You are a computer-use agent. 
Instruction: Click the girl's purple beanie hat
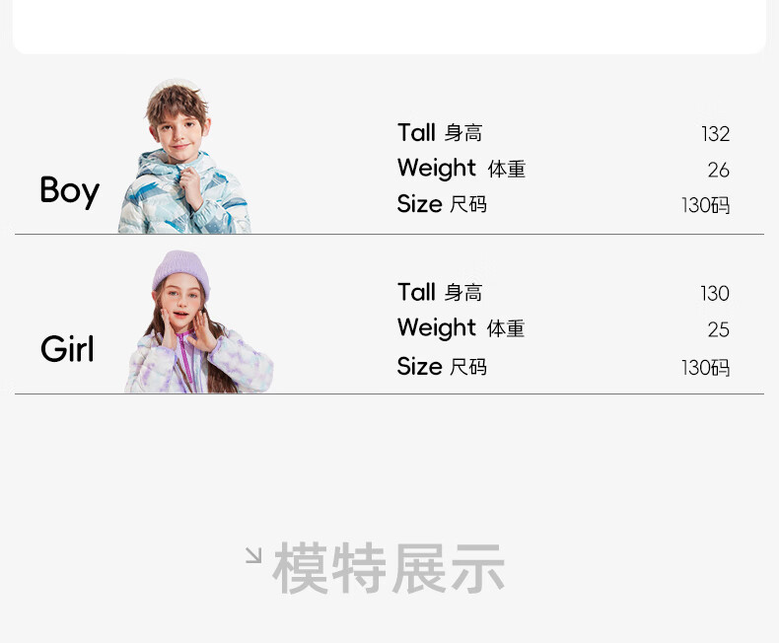pyautogui.click(x=180, y=269)
